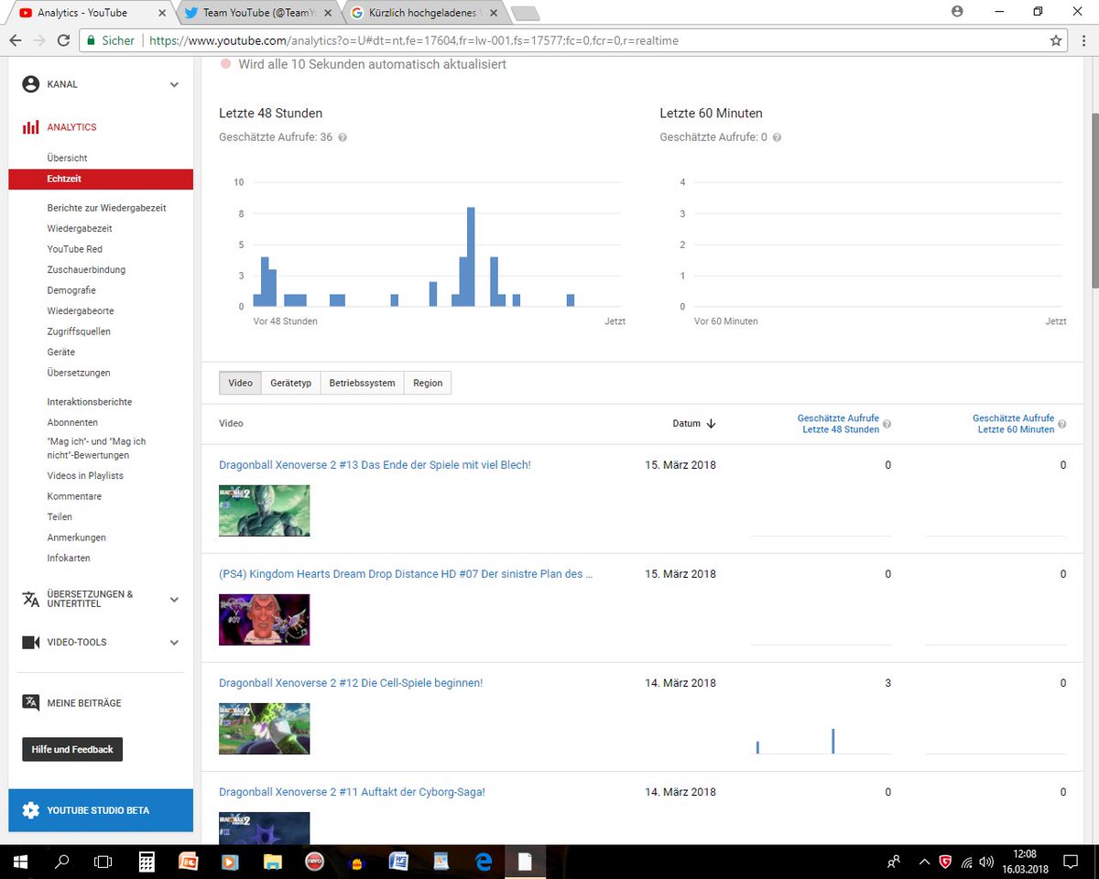Click the YouTube Studio Beta gear icon
The image size is (1099, 879).
coord(31,810)
